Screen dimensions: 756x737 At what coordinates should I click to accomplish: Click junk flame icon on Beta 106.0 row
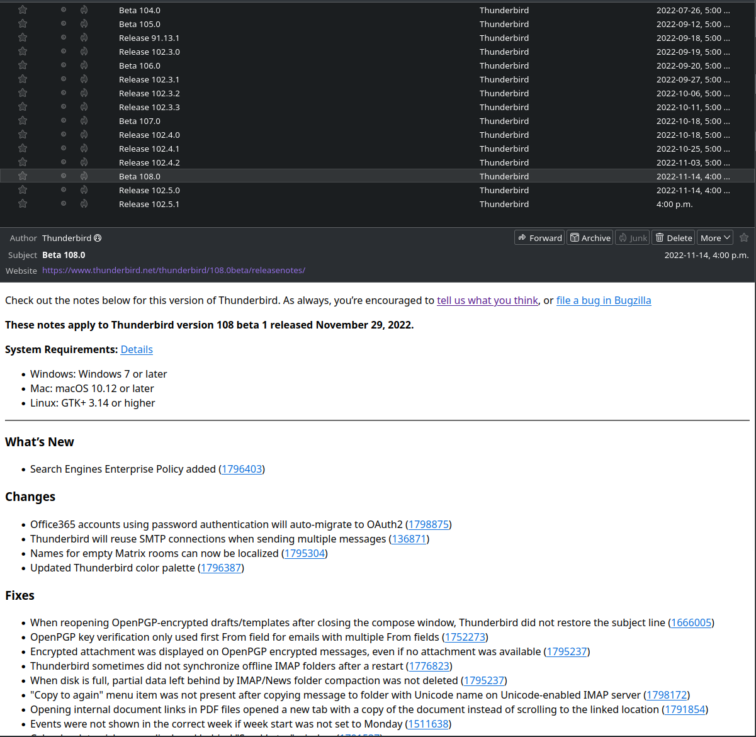pyautogui.click(x=84, y=65)
